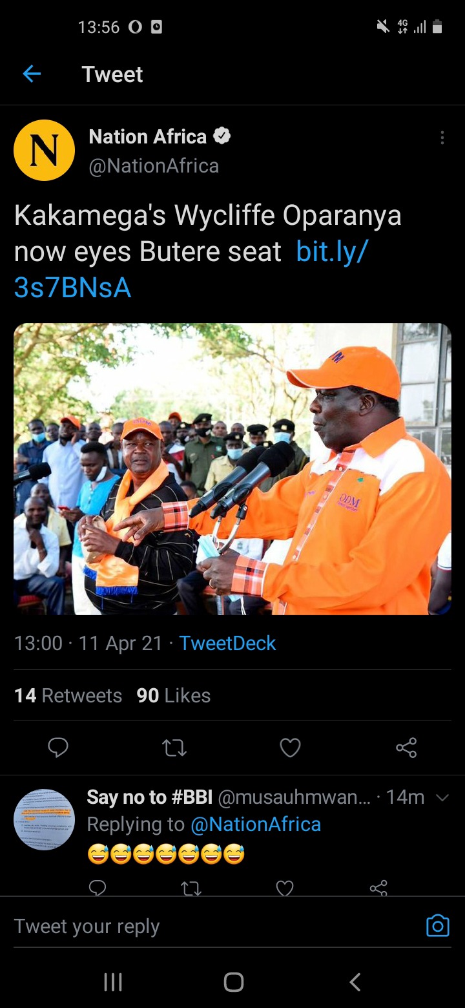Image resolution: width=465 pixels, height=1008 pixels.
Task: Like the Nation Africa tweet
Action: coord(290,748)
